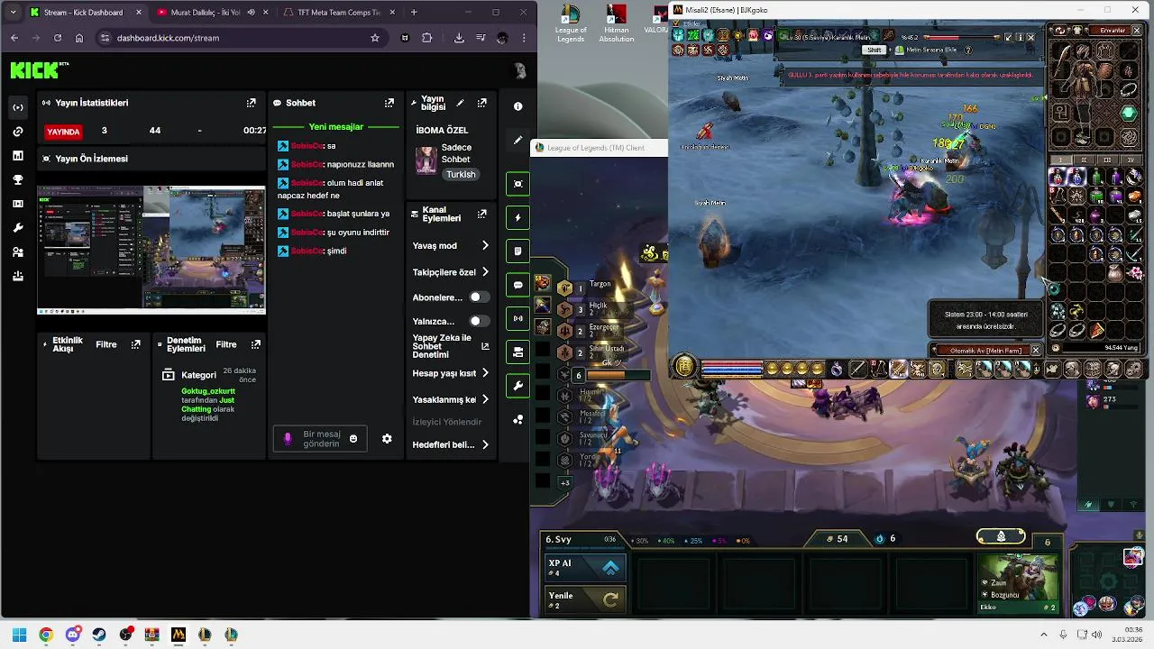The image size is (1154, 649).
Task: Toggle the stream stats widget in right bar
Action: [x=518, y=318]
